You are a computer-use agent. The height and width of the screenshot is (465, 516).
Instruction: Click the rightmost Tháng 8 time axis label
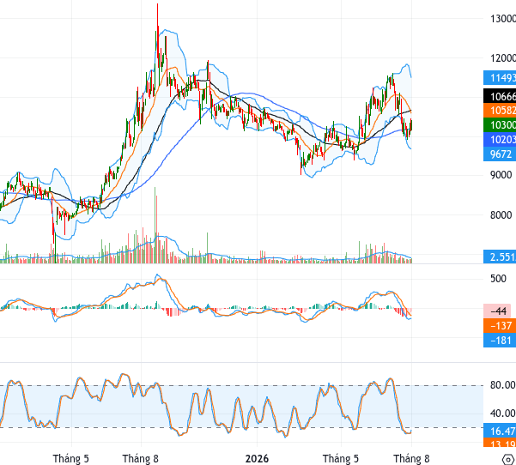[x=411, y=458]
